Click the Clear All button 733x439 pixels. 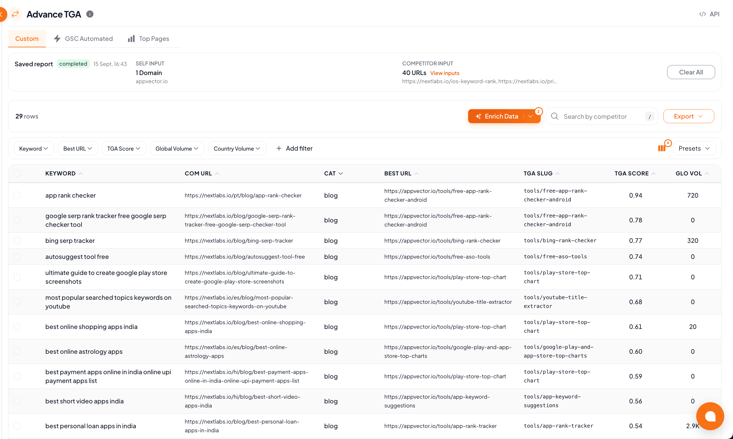pyautogui.click(x=691, y=72)
